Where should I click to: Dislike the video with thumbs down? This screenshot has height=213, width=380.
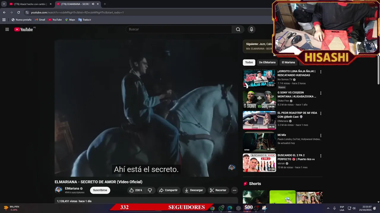click(x=150, y=190)
